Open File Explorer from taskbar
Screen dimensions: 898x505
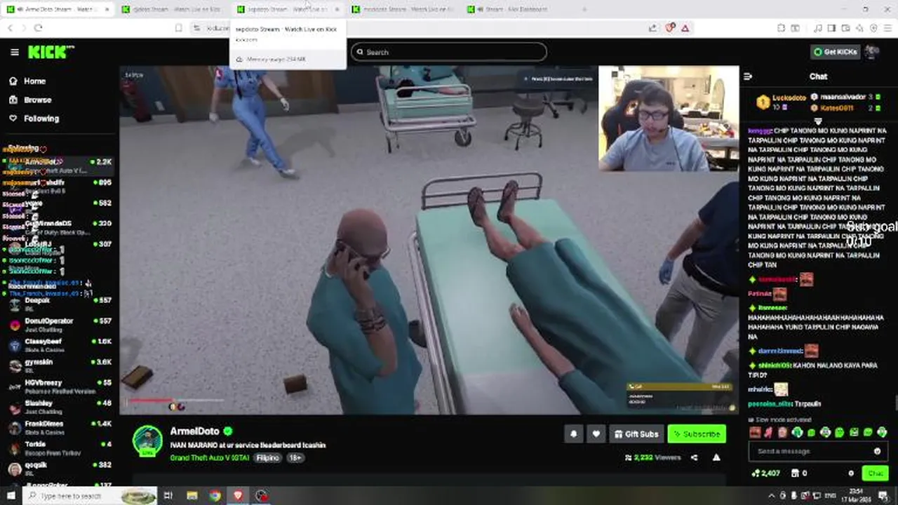click(192, 495)
